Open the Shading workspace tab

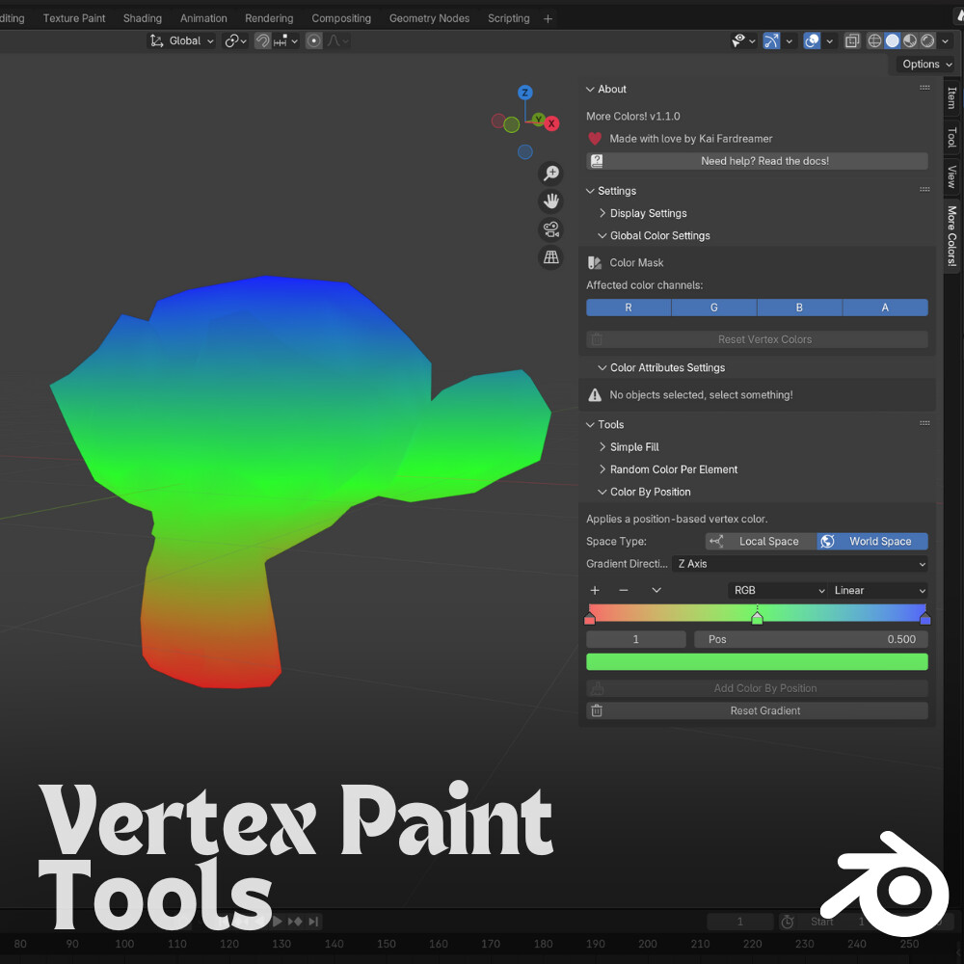(x=142, y=17)
